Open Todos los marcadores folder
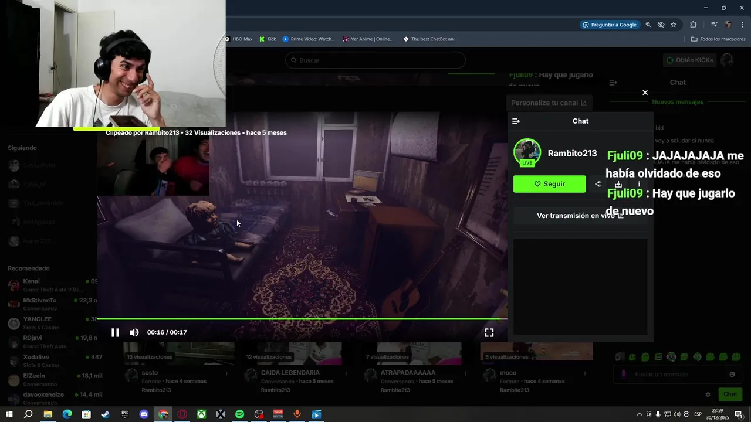The height and width of the screenshot is (422, 751). tap(718, 39)
